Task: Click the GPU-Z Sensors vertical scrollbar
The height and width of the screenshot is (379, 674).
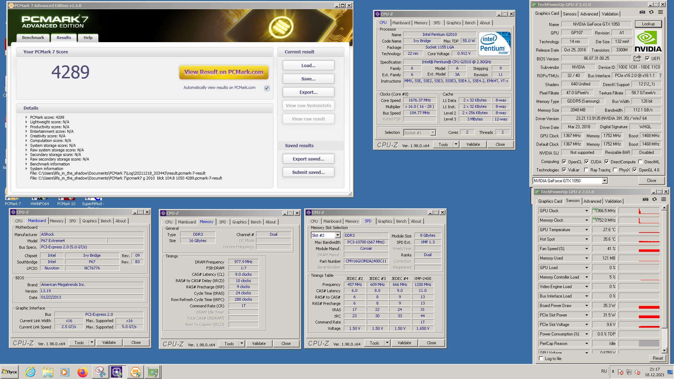Action: click(x=664, y=279)
